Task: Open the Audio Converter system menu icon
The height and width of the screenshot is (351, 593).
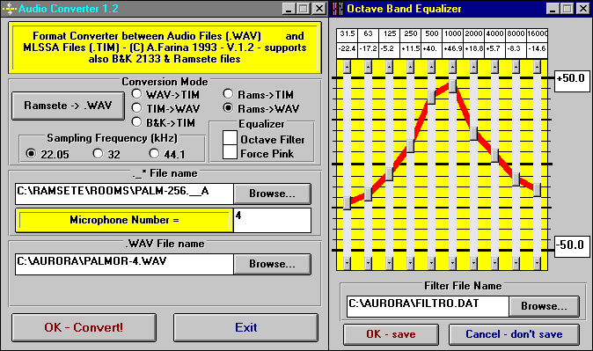Action: 9,8
